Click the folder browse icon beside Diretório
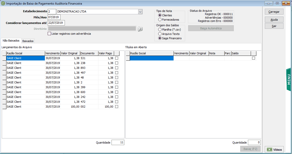This screenshot has width=292, height=154. [140, 29]
